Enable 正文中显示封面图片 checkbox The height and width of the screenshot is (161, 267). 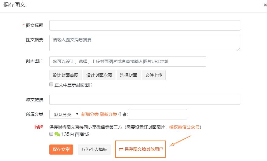coord(51,84)
